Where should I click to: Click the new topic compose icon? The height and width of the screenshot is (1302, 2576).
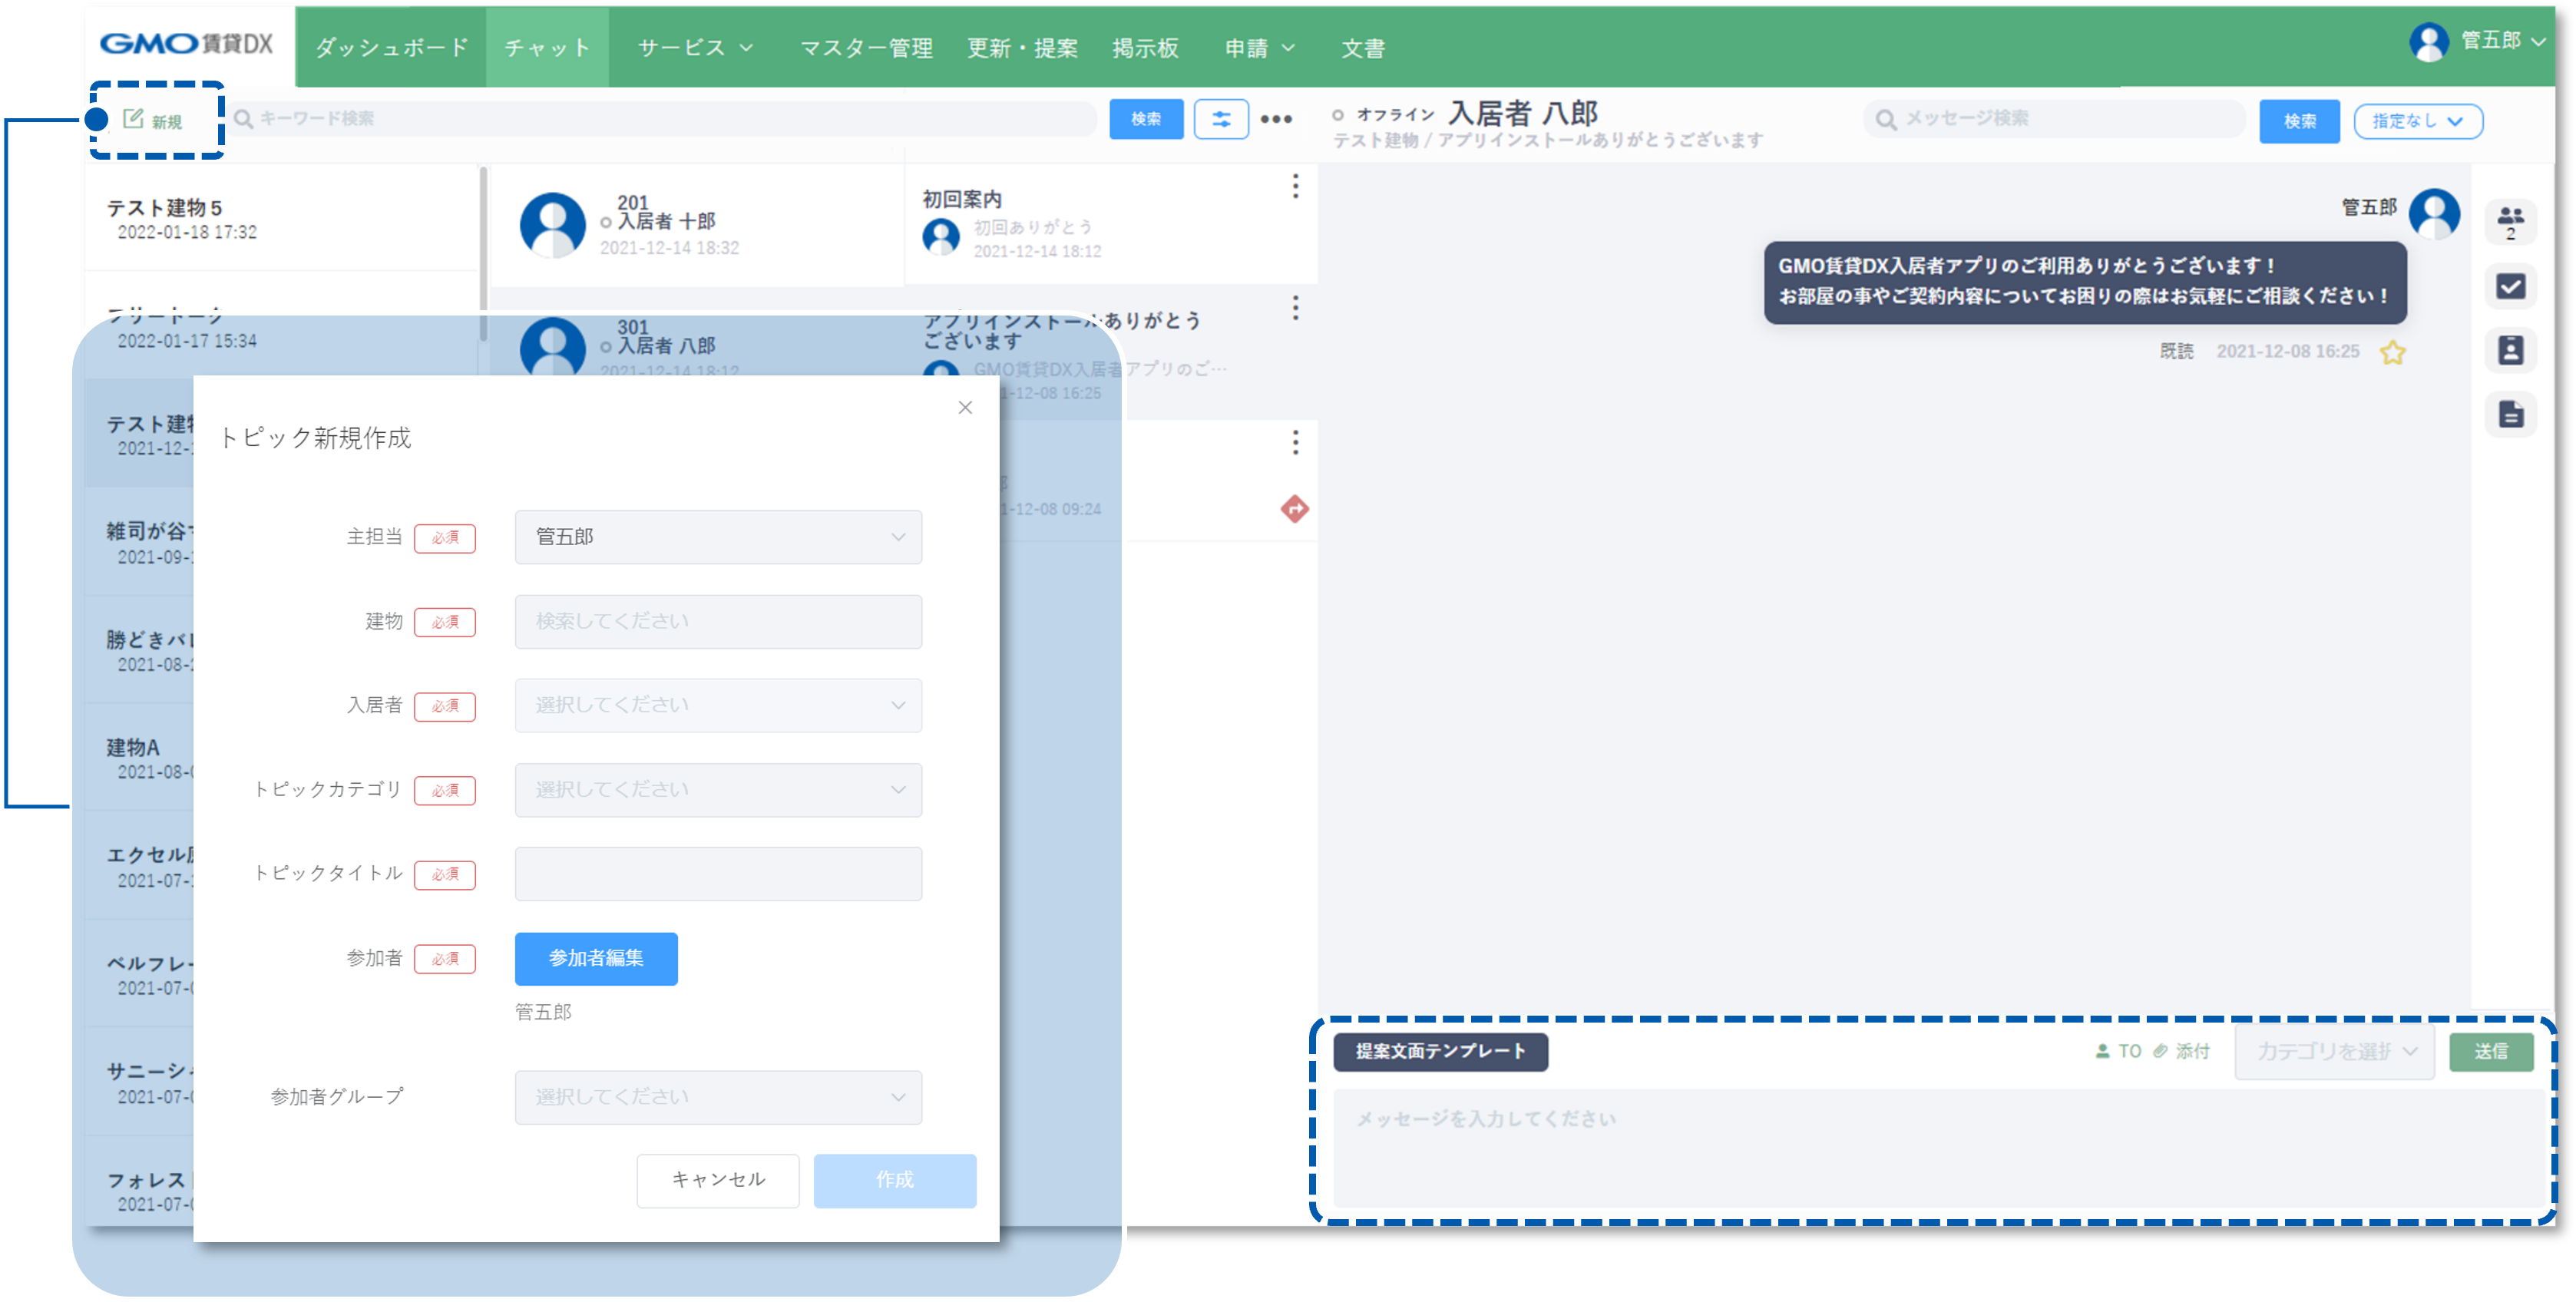point(134,120)
